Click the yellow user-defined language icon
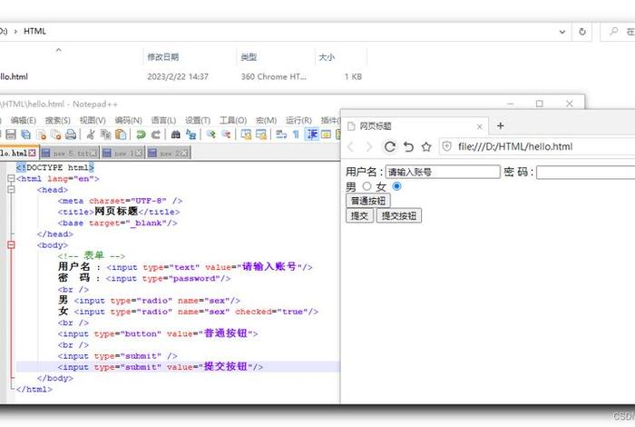This screenshot has width=635, height=427. [x=326, y=134]
